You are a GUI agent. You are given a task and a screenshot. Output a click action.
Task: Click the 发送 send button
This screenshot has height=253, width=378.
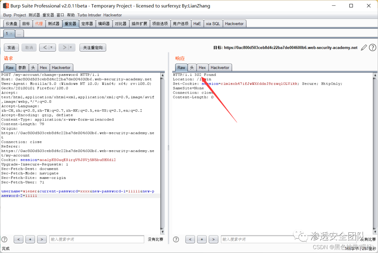pos(11,48)
